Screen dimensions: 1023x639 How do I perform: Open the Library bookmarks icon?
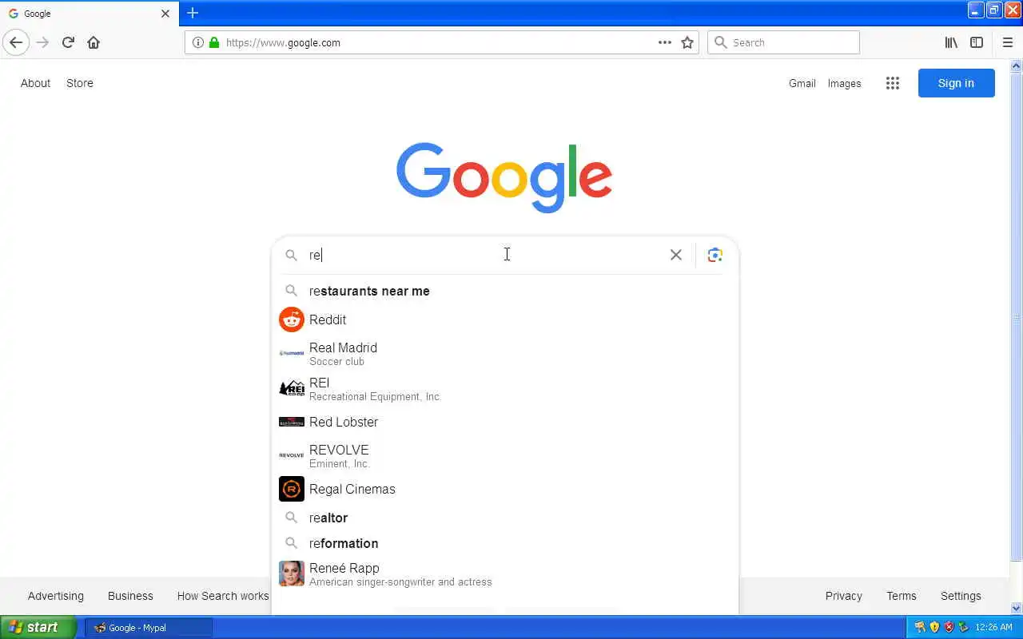point(951,42)
